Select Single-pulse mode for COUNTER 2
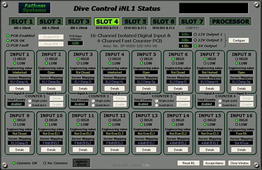 [93, 101]
